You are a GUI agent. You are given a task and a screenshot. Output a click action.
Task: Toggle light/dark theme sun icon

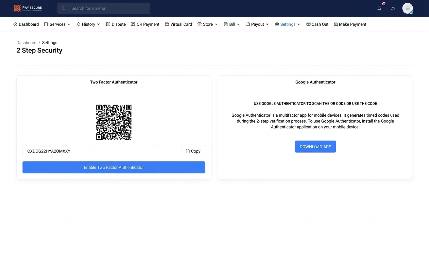[393, 8]
